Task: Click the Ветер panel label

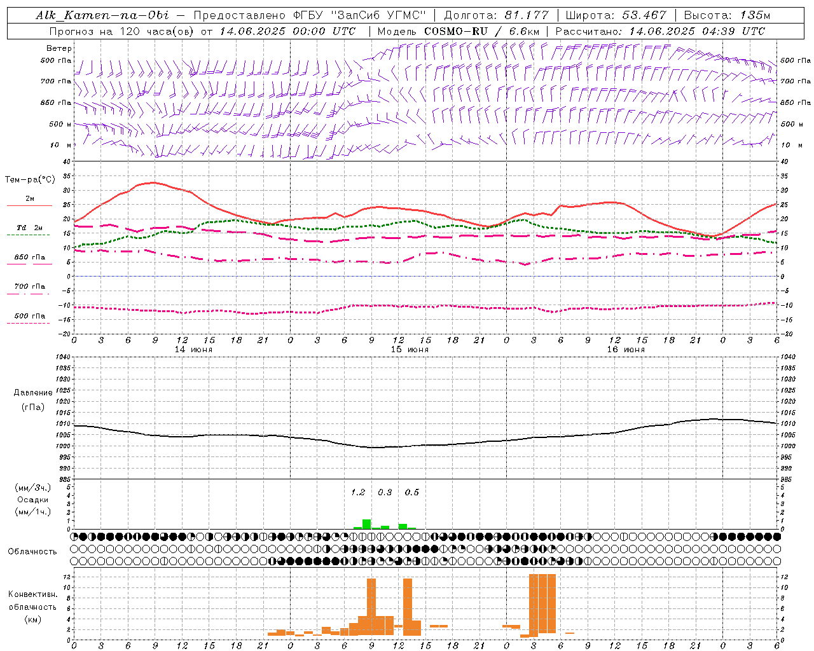Action: coord(59,48)
